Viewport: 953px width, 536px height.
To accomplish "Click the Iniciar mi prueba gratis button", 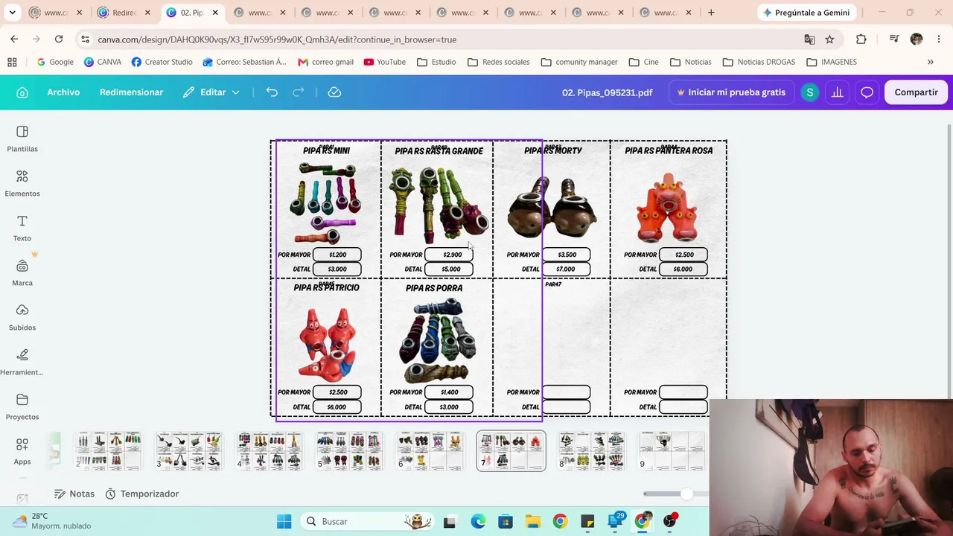I will click(x=731, y=92).
